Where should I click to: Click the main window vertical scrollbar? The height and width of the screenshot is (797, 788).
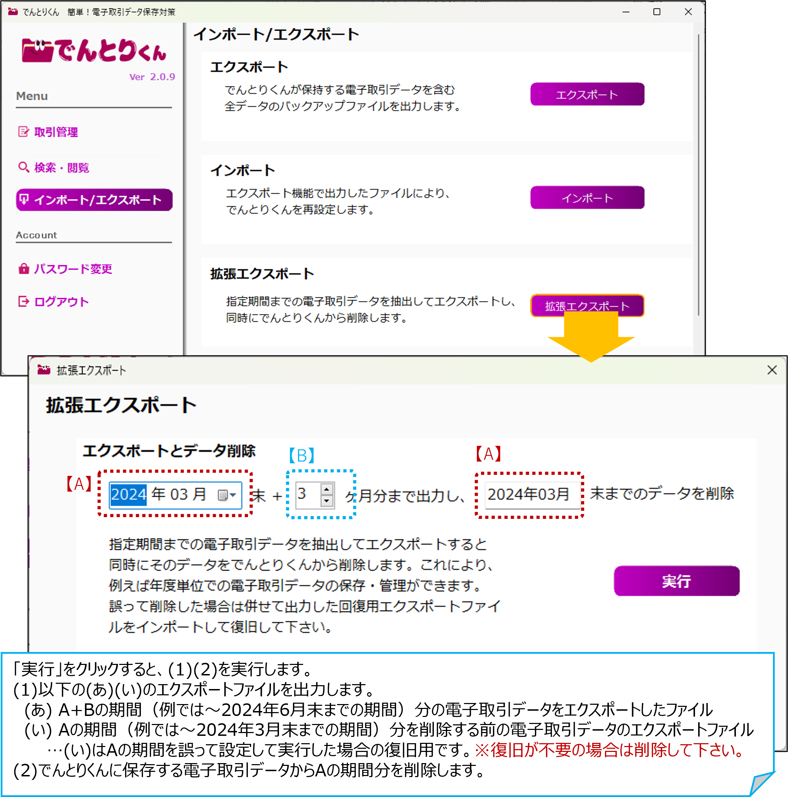(x=698, y=175)
